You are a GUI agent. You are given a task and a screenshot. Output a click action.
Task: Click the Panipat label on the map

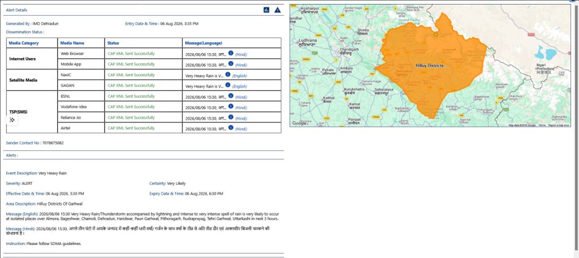coord(354,121)
